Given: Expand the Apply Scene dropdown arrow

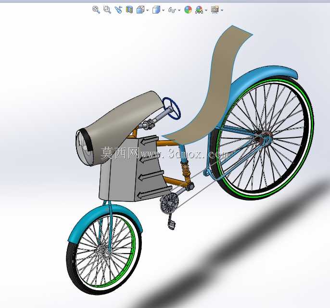Looking at the screenshot, I should pos(206,10).
